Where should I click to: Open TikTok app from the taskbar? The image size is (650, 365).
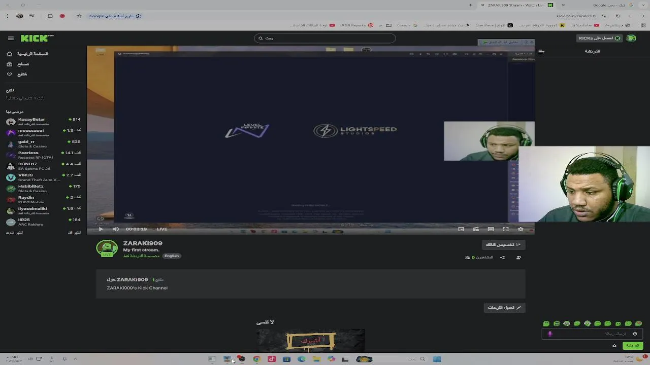point(272,359)
